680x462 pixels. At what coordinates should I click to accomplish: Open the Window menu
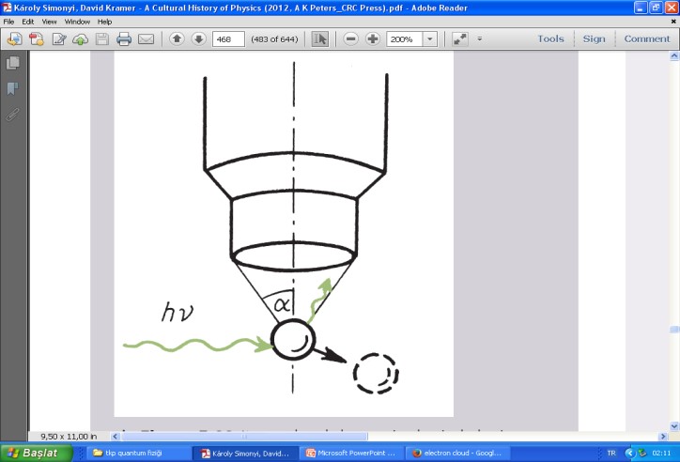78,22
